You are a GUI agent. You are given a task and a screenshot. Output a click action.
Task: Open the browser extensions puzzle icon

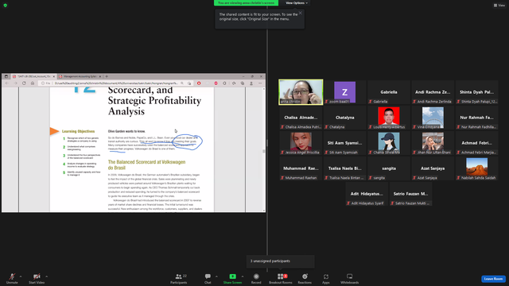[224, 83]
